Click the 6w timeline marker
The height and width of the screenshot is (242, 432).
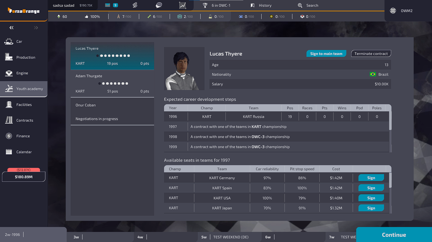[x=268, y=237]
